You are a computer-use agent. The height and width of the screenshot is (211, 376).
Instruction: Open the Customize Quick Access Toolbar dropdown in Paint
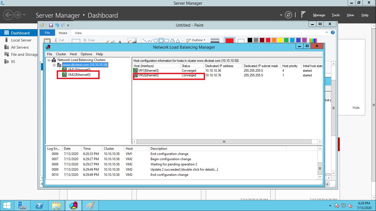pyautogui.click(x=68, y=26)
